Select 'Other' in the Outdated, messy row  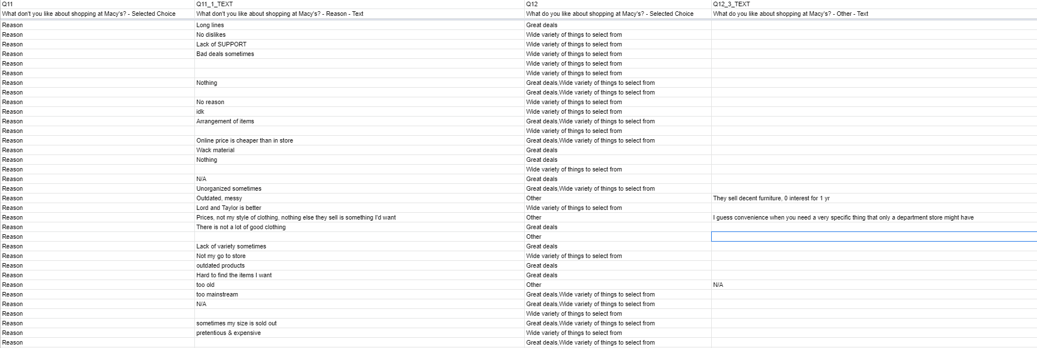pyautogui.click(x=618, y=198)
